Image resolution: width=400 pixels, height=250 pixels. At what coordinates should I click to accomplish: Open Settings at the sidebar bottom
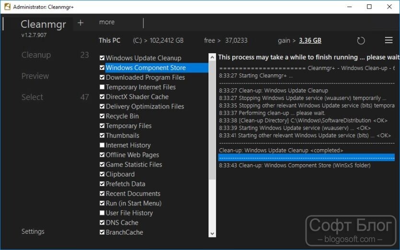coord(33,231)
